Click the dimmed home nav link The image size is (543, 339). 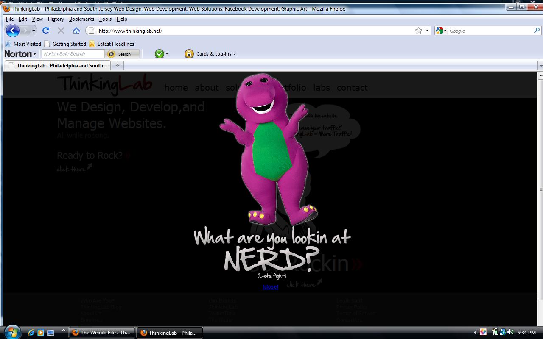(x=176, y=88)
